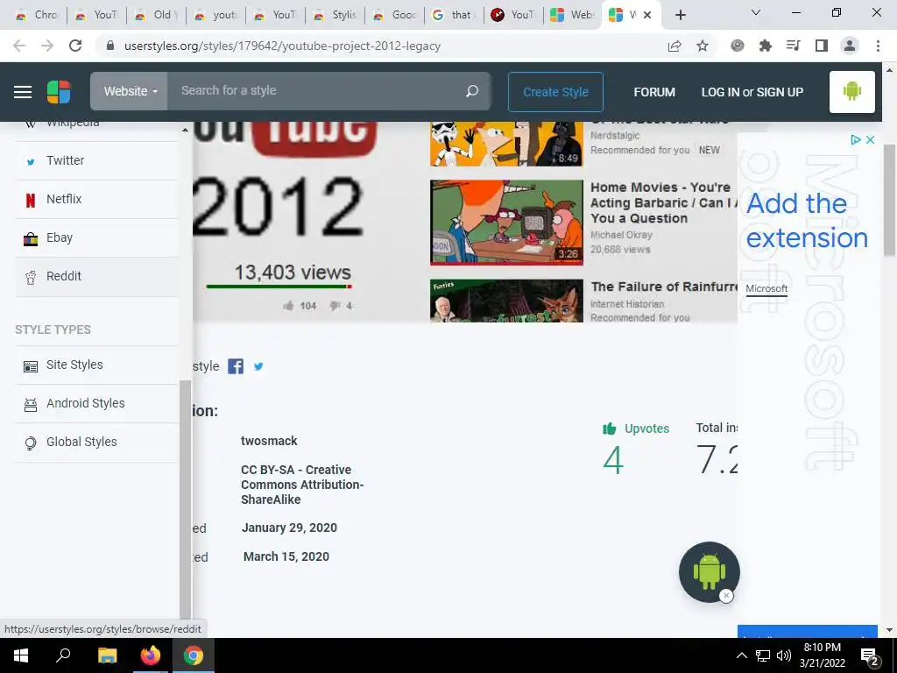Screen dimensions: 897x673
Task: Click the Create Style button
Action: pyautogui.click(x=555, y=91)
